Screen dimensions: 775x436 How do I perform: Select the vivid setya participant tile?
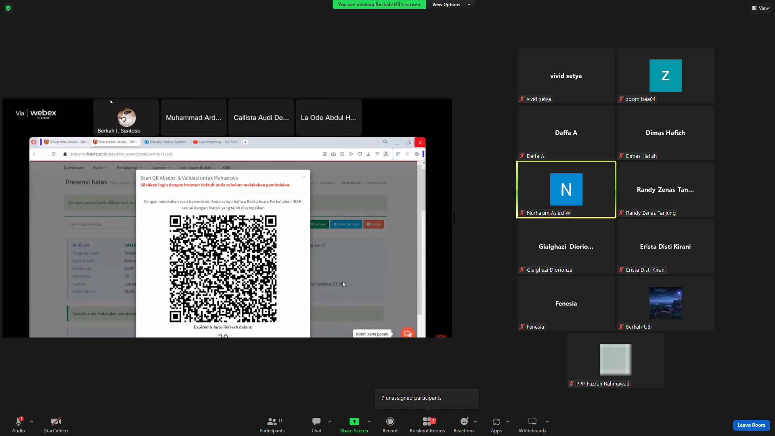click(566, 76)
